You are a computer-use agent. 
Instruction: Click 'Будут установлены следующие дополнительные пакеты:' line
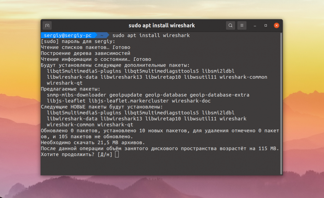(x=115, y=65)
